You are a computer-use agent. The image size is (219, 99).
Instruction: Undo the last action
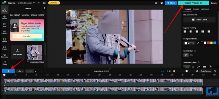click(x=36, y=71)
